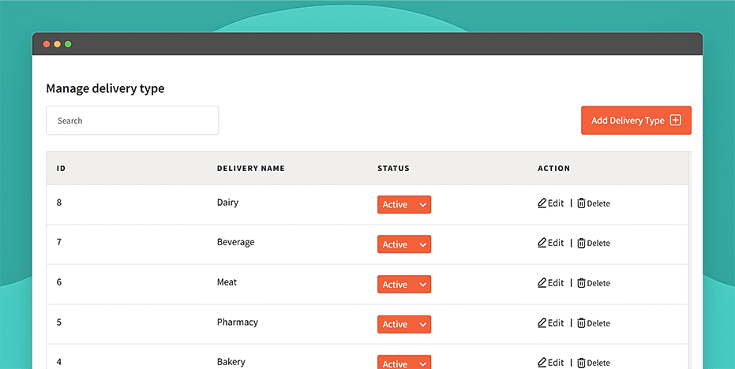Open Active status dropdown for Meat
This screenshot has width=735, height=369.
point(404,285)
